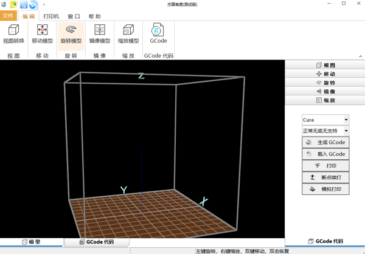Expand the 视图 panel section on right
365x254 pixels.
325,65
